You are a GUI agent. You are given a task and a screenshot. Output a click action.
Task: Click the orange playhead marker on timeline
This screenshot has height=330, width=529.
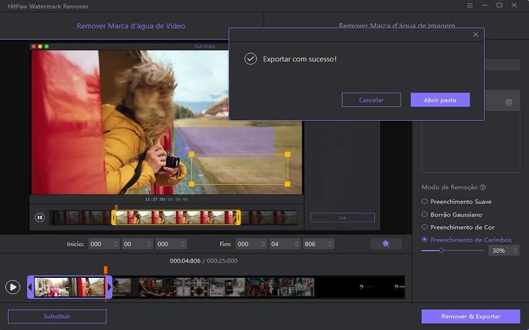pos(105,270)
